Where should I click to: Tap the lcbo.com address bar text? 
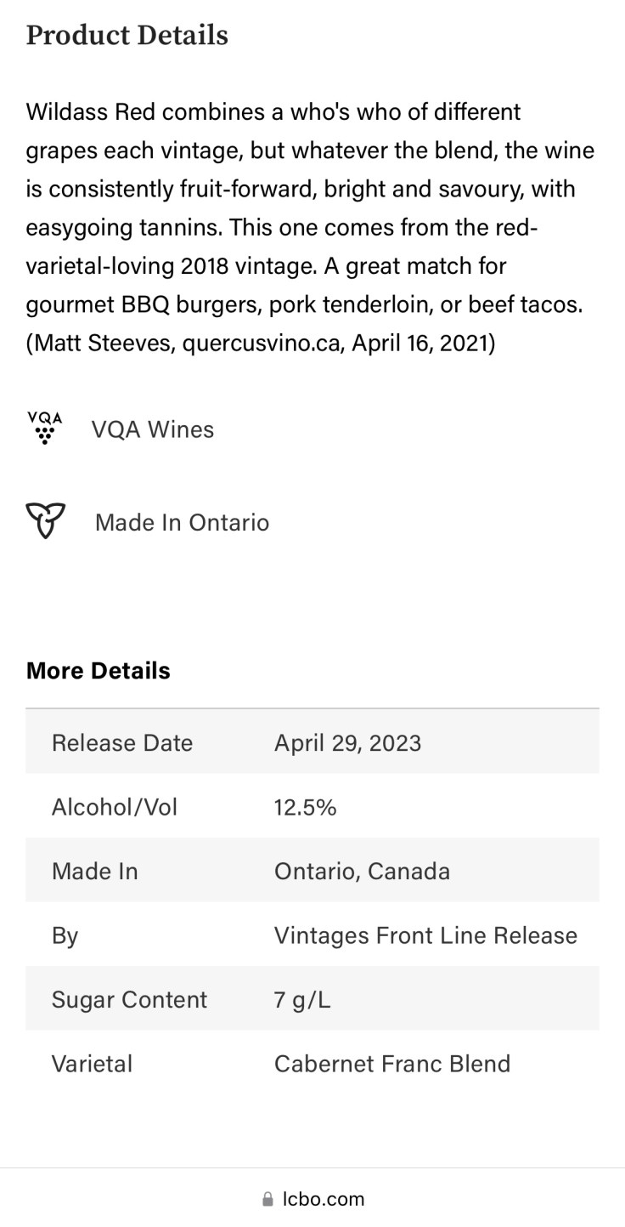coord(324,1199)
